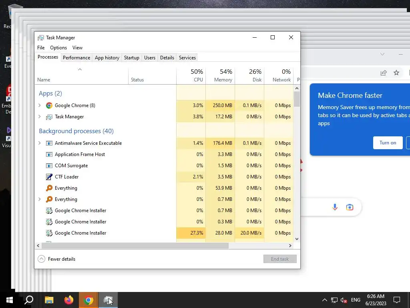Select the Apps (2) group heading
This screenshot has width=410, height=308.
pos(50,93)
